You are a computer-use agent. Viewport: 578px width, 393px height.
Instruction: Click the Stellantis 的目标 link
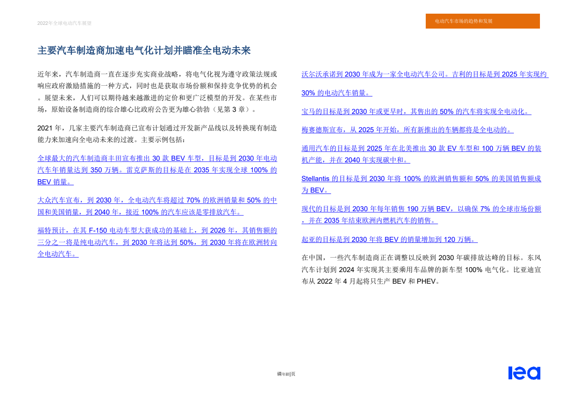421,179
